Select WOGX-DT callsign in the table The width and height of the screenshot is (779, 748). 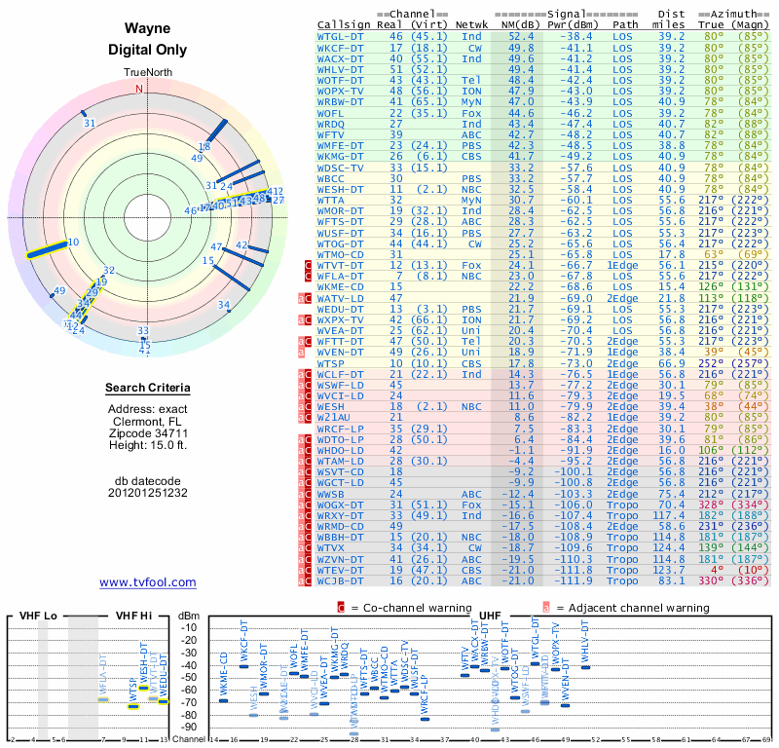click(x=340, y=505)
